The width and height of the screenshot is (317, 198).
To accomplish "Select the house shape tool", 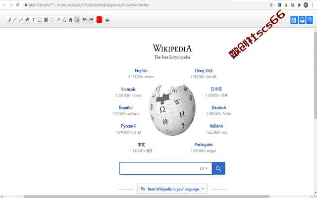I will 71,20.
